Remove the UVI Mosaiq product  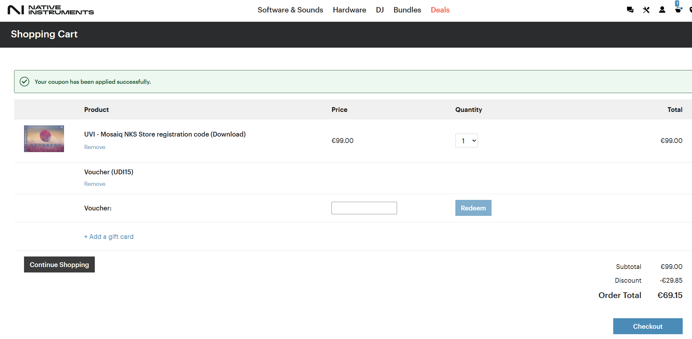pos(95,147)
